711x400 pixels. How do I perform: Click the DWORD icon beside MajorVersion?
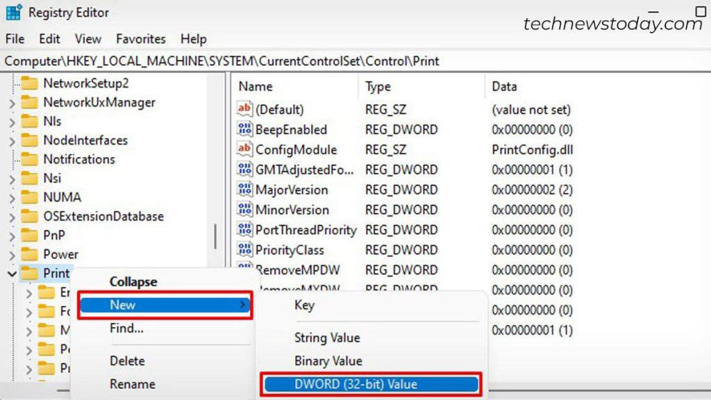[244, 190]
